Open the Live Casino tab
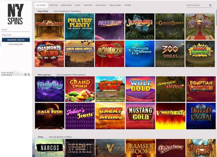The image size is (217, 157). point(101,5)
